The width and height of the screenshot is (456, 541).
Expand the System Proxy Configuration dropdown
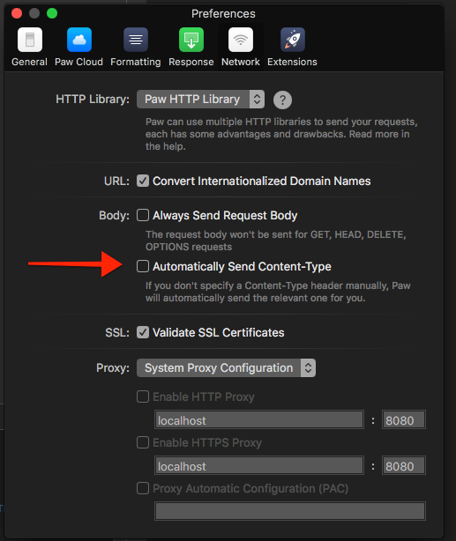[x=226, y=367]
